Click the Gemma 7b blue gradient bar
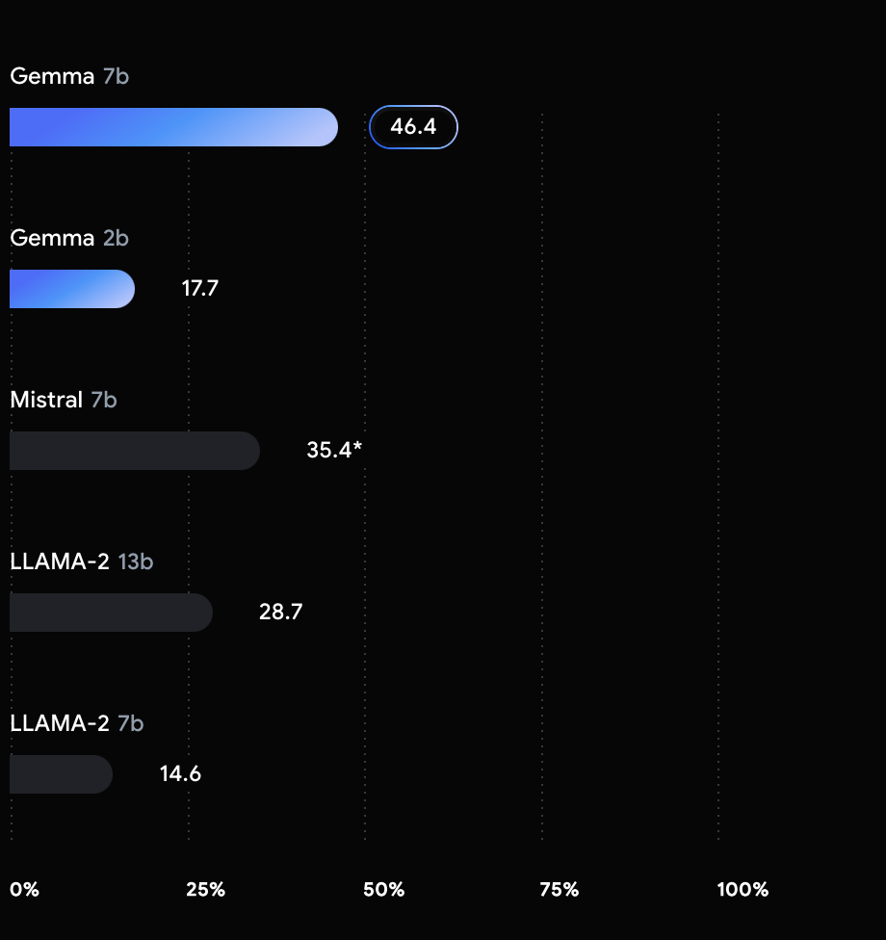 pyautogui.click(x=174, y=127)
